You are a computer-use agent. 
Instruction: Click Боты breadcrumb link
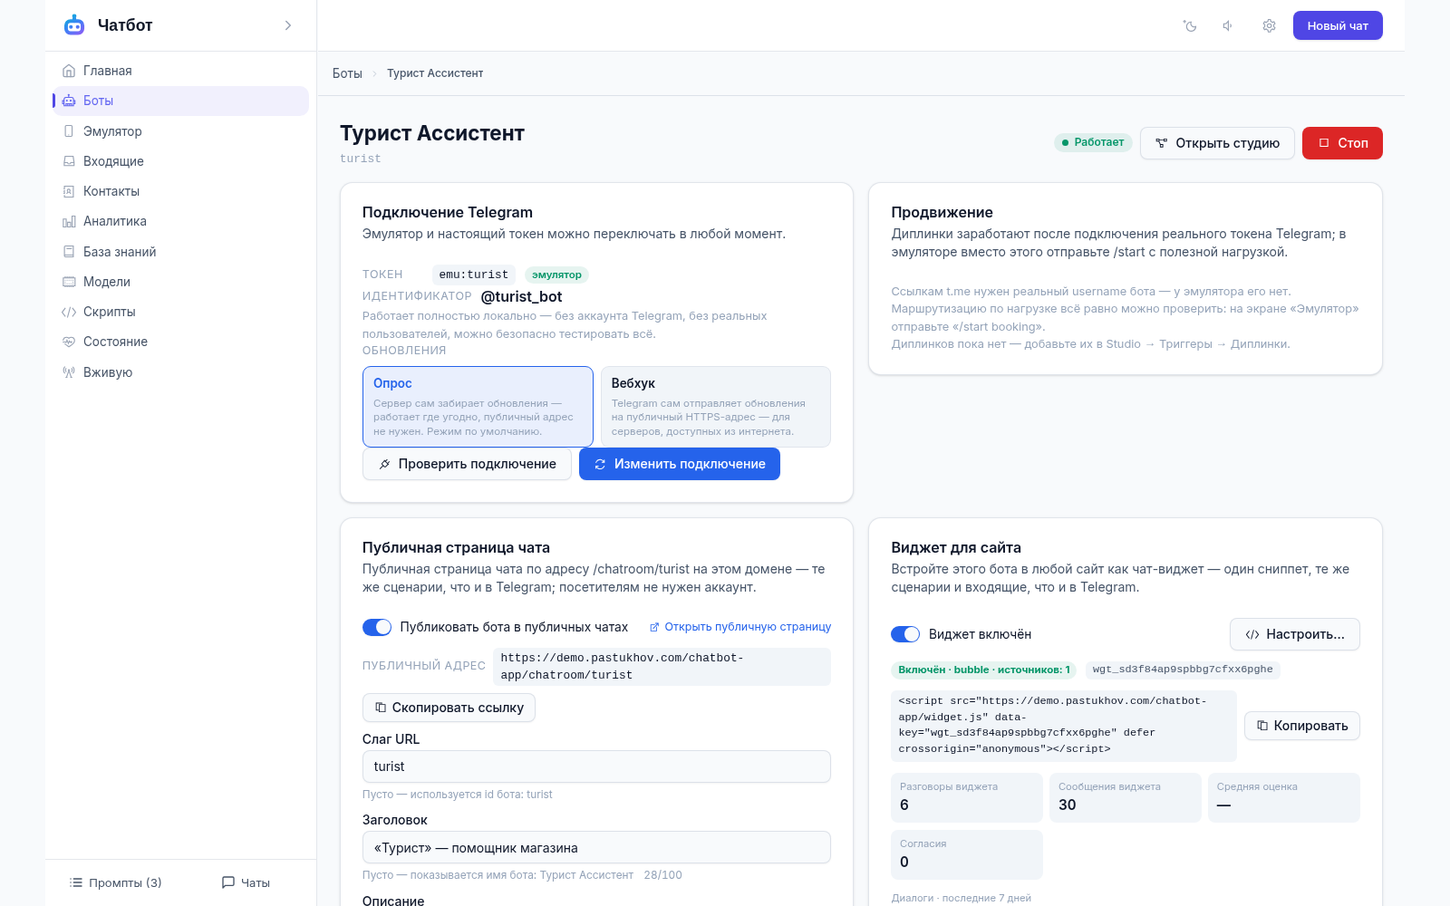pos(347,73)
